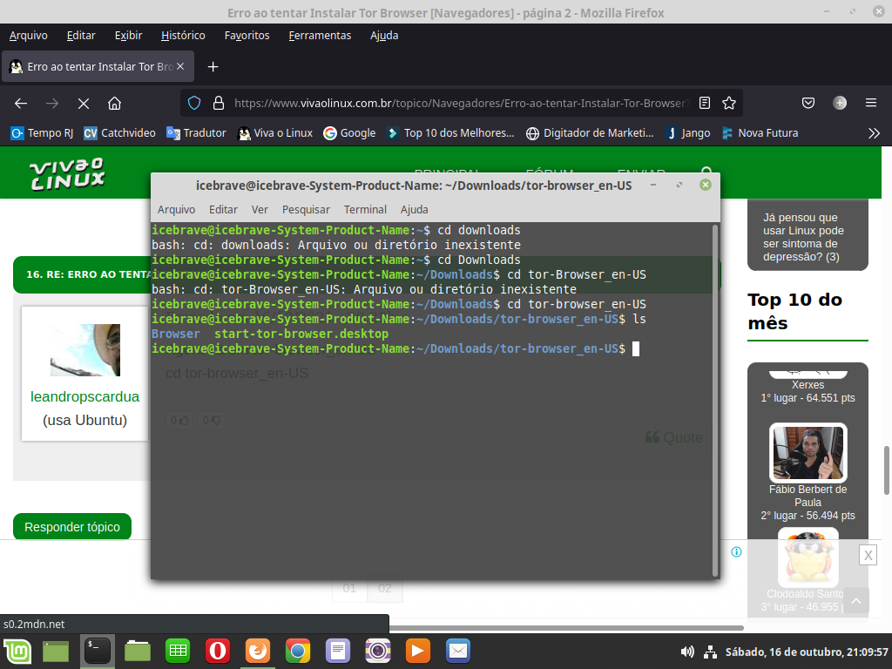
Task: Click the scroll-to-top arrow button
Action: 856,601
